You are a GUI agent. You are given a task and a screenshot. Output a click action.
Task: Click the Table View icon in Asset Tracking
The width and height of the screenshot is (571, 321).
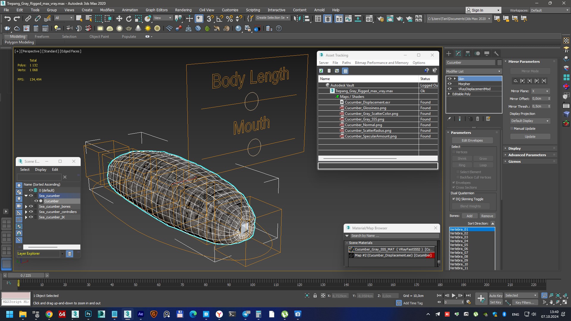pyautogui.click(x=345, y=71)
